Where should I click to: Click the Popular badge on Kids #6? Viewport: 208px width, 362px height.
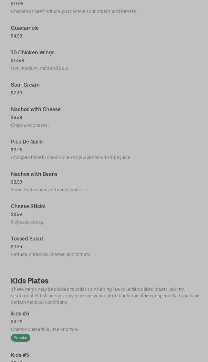21,338
